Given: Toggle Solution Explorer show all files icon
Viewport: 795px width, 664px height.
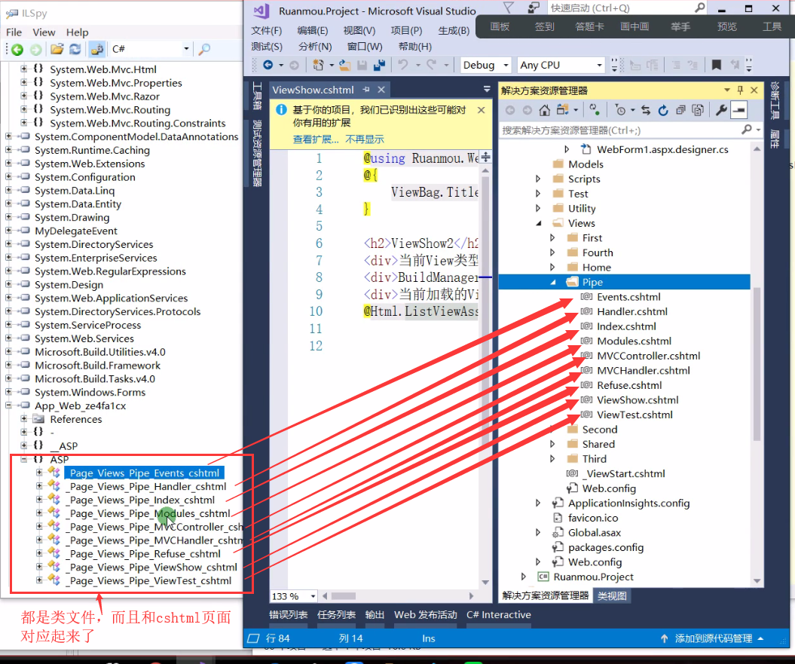Looking at the screenshot, I should point(698,110).
